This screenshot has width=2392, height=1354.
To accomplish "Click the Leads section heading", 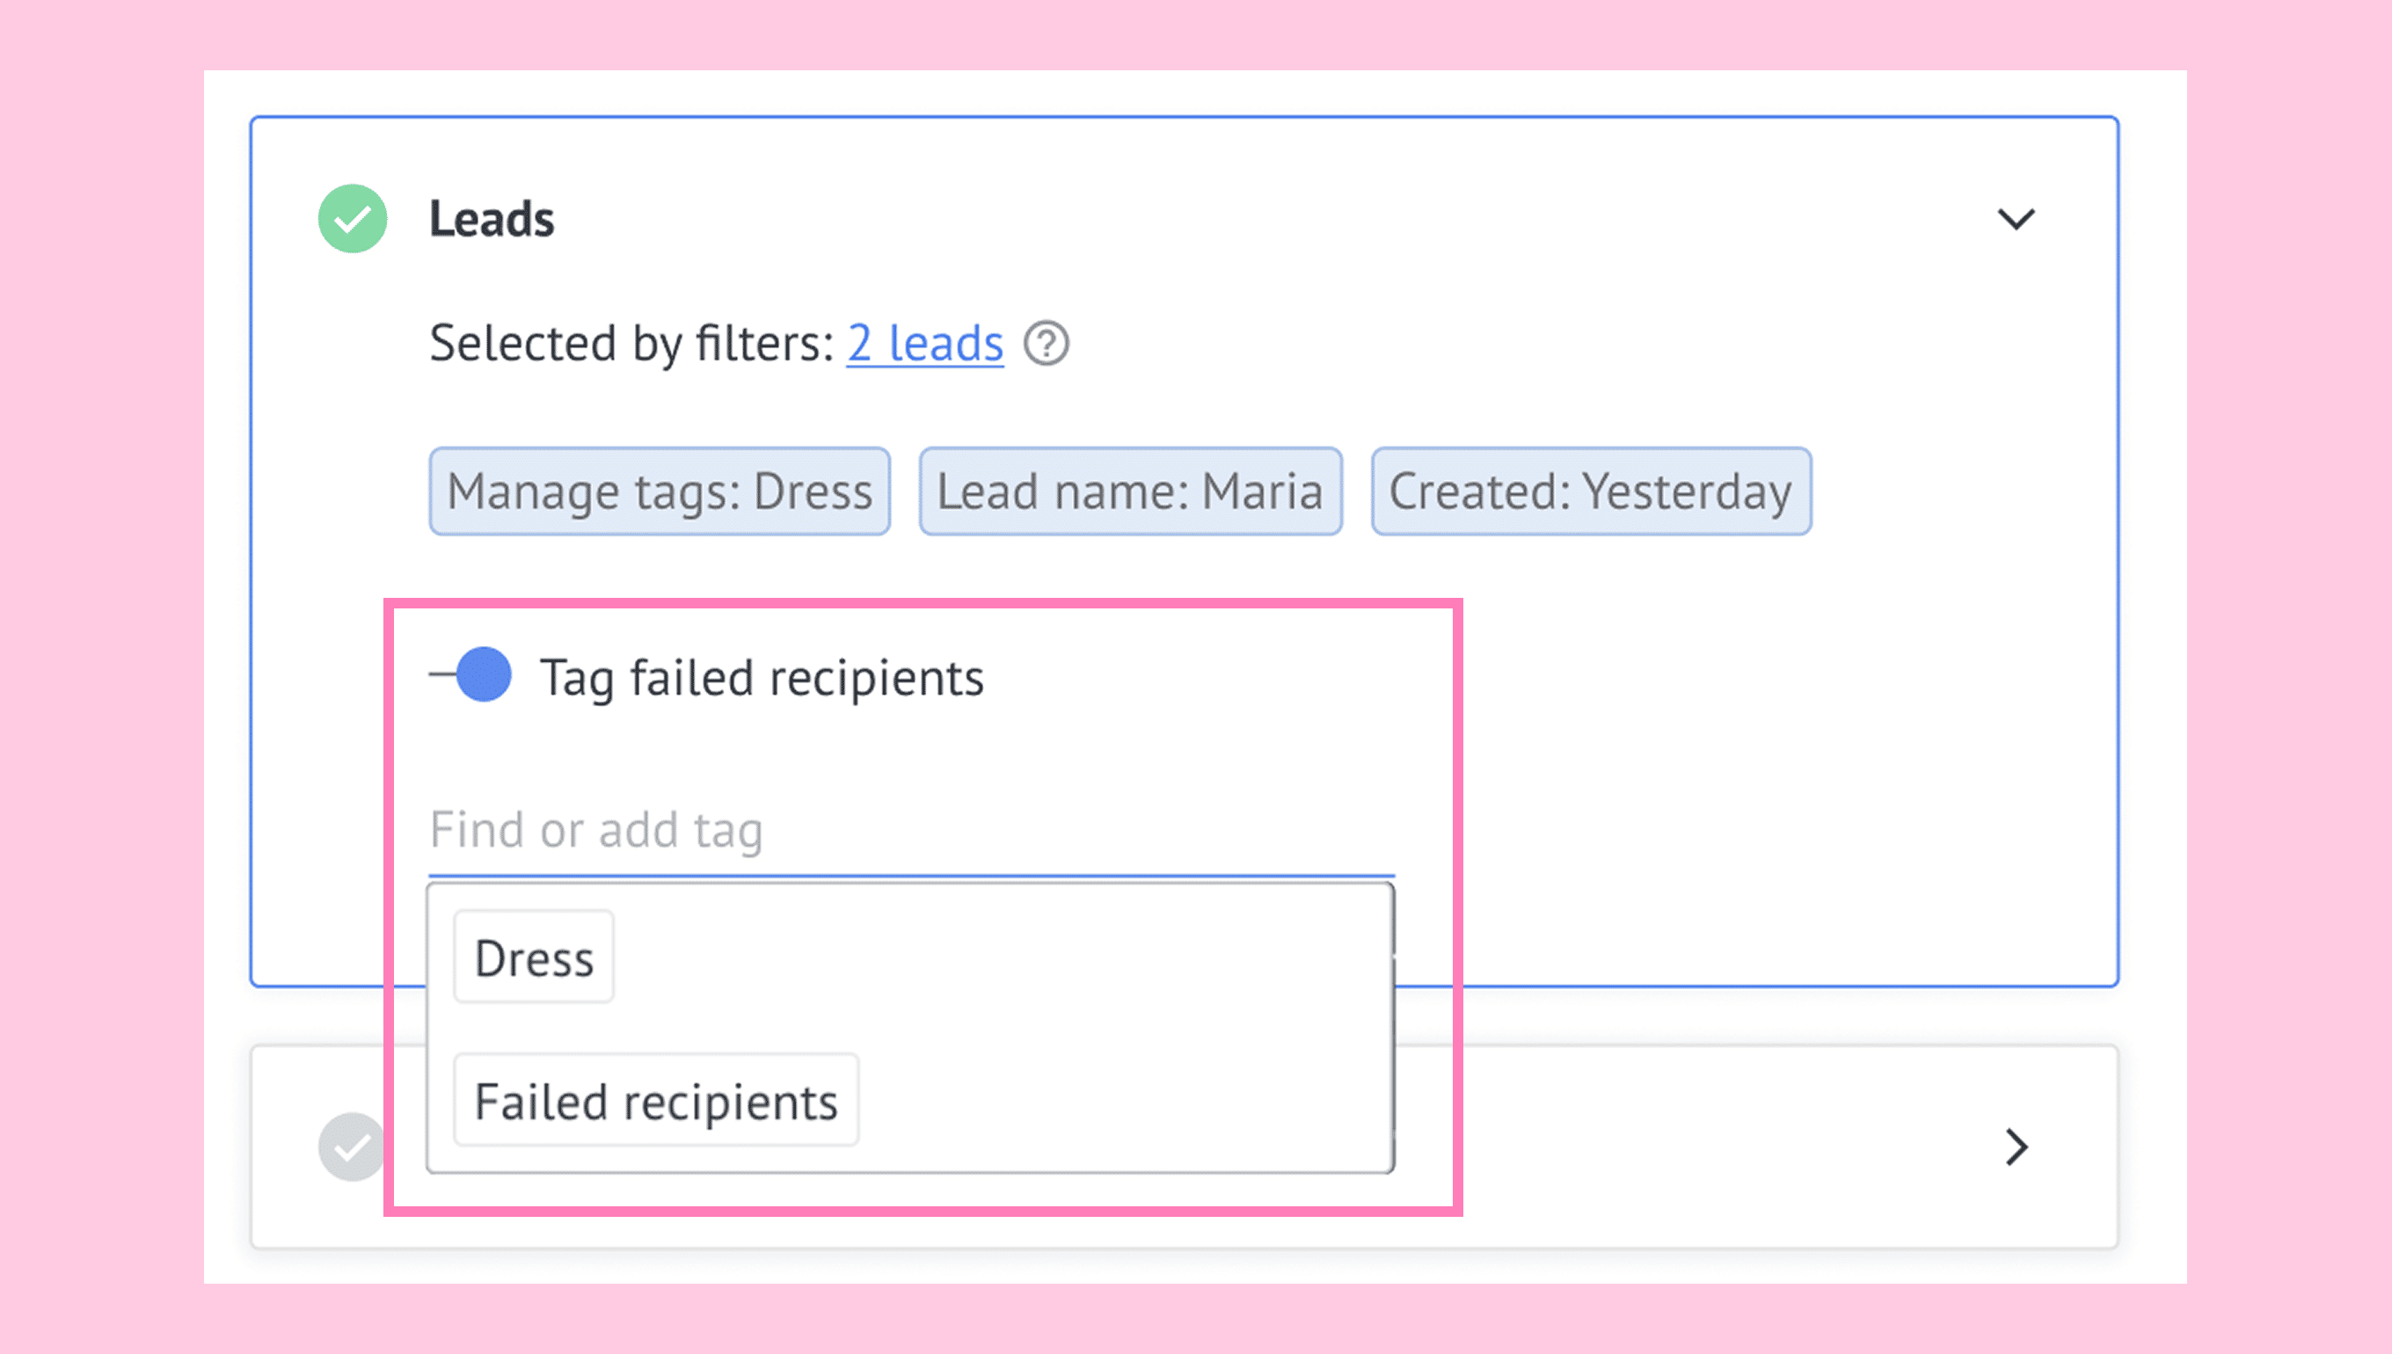I will [x=491, y=220].
